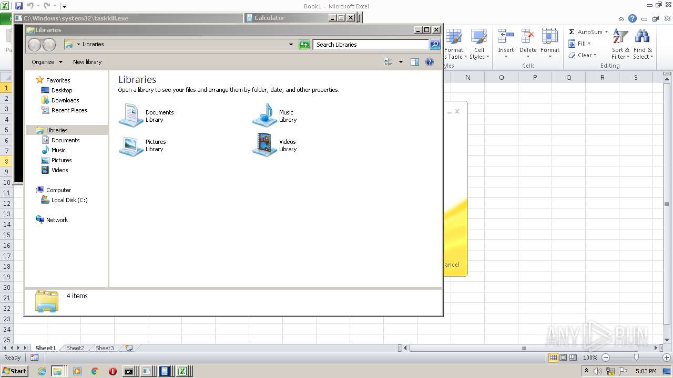Switch to Normal view in Excel status bar
This screenshot has width=673, height=378.
[x=553, y=358]
